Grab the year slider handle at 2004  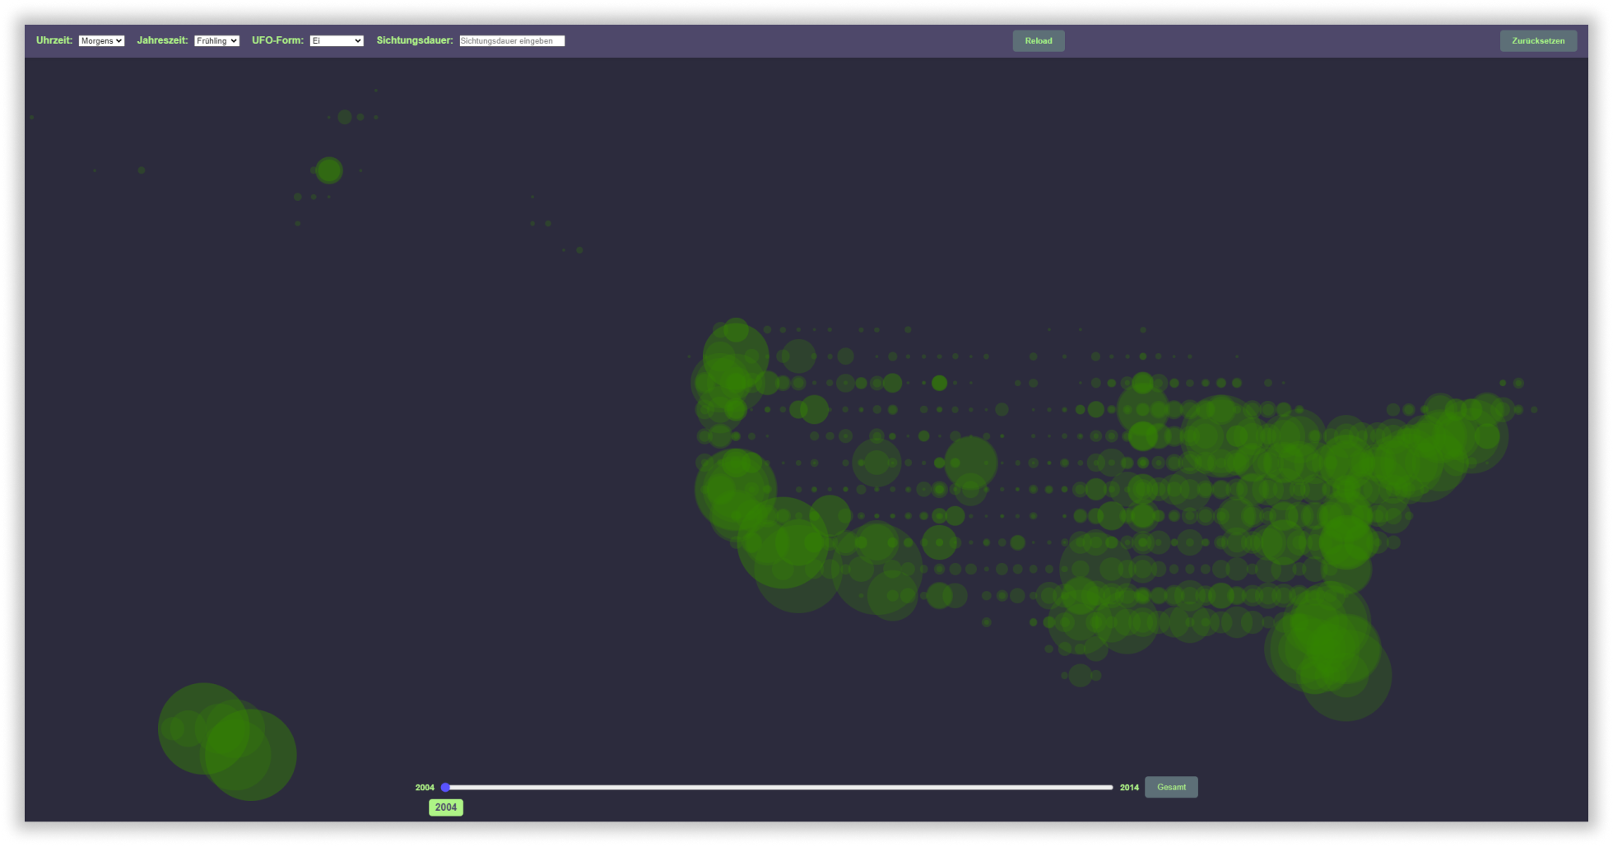tap(445, 788)
